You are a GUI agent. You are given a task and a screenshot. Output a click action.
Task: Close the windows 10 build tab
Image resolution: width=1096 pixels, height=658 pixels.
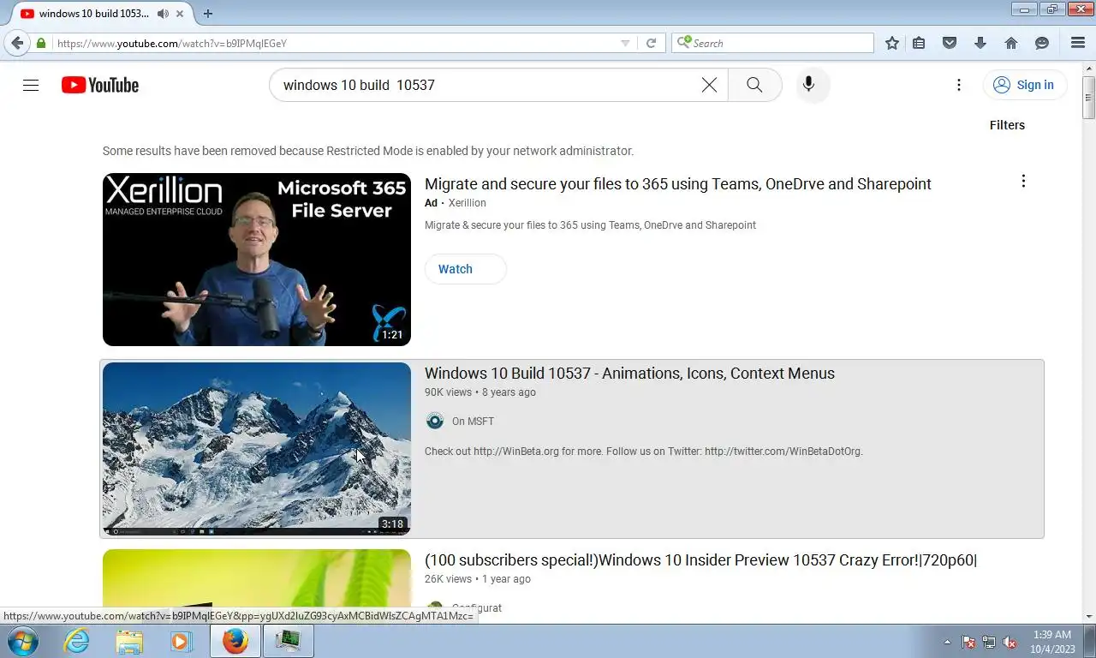click(x=180, y=14)
